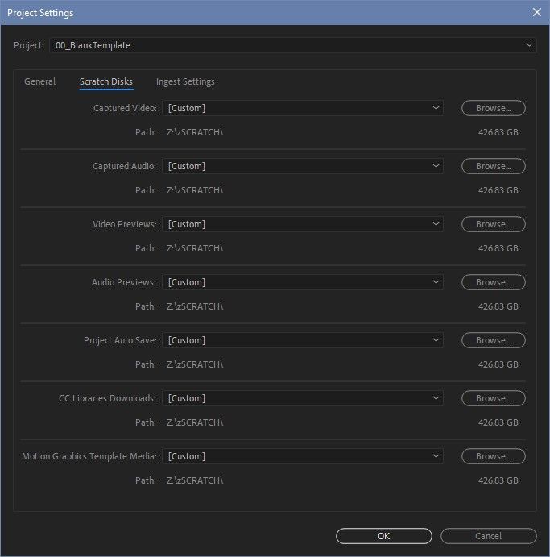The image size is (550, 557).
Task: Expand the Video Previews location dropdown
Action: coord(303,224)
